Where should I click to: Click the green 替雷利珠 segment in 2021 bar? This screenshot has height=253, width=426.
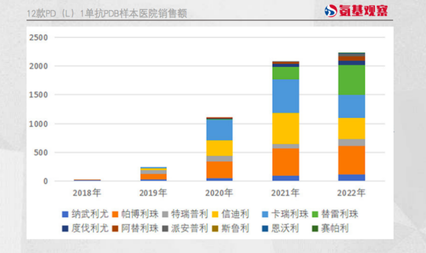286,73
